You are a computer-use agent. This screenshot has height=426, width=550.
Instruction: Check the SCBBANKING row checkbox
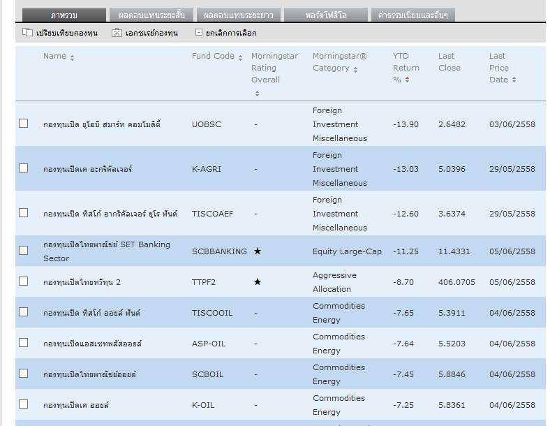click(x=24, y=251)
